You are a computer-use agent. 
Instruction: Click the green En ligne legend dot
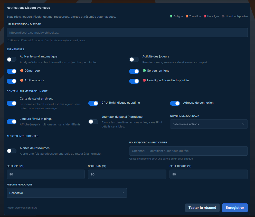(171, 16)
